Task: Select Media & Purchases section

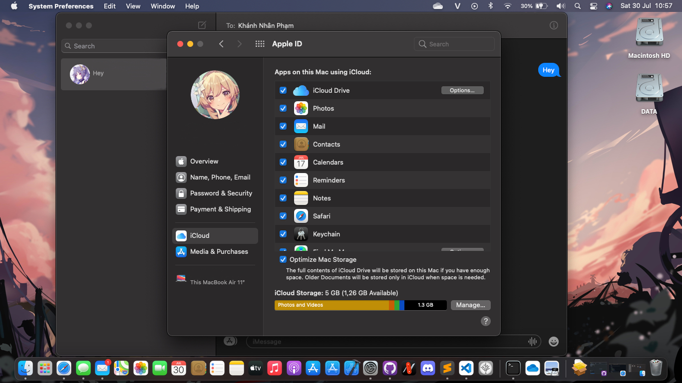Action: 215,251
